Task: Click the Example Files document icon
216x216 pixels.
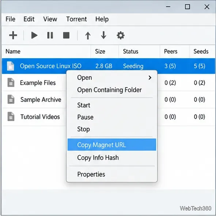Action: pyautogui.click(x=11, y=82)
